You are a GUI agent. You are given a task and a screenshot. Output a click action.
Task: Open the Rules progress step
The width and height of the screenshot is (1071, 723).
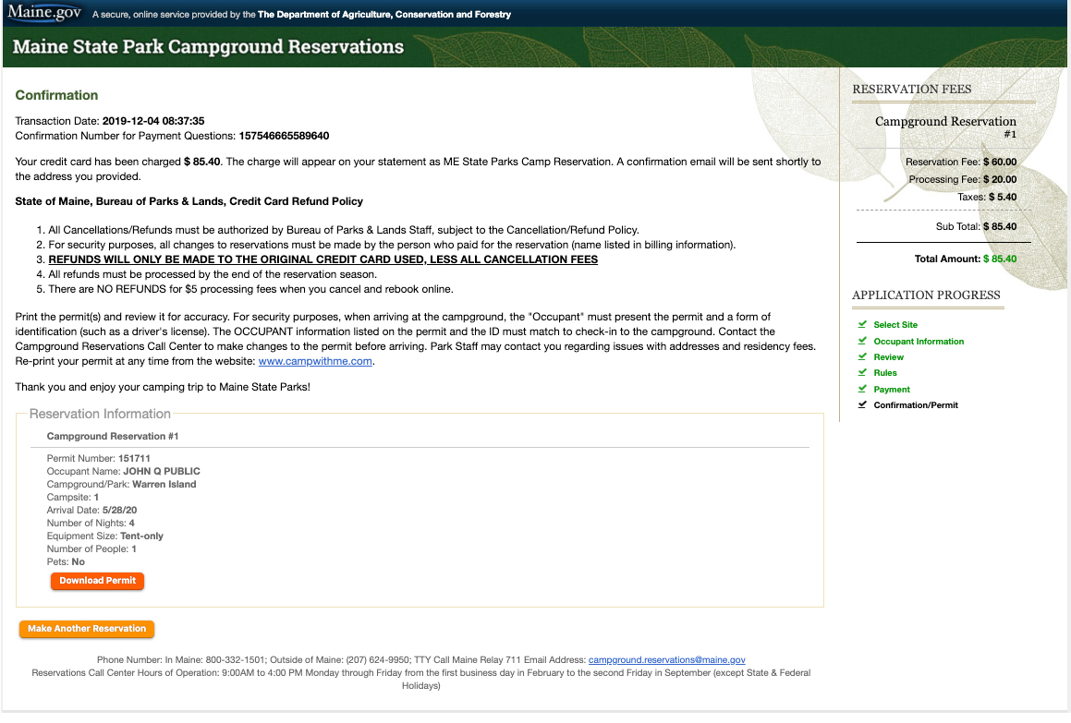pos(885,373)
